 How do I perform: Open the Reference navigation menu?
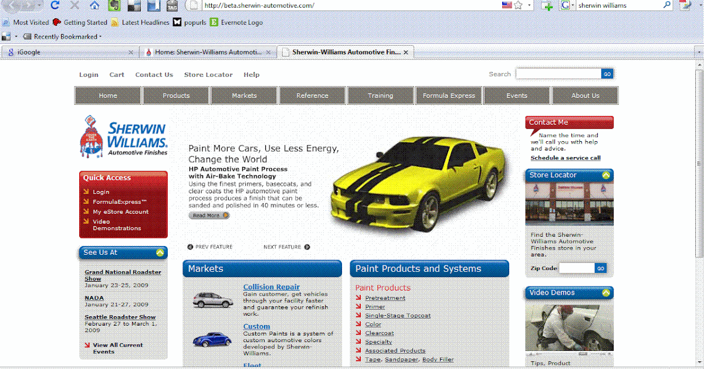[x=312, y=95]
